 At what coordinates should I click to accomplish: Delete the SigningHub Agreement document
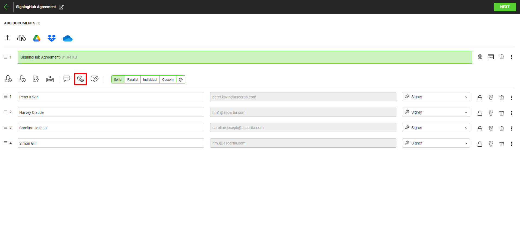(502, 57)
